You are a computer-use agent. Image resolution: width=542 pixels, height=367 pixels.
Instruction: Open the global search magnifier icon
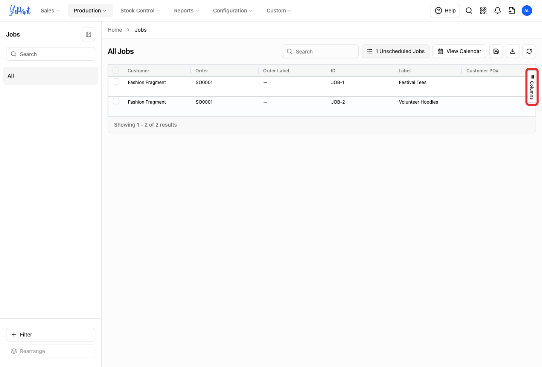click(x=469, y=11)
